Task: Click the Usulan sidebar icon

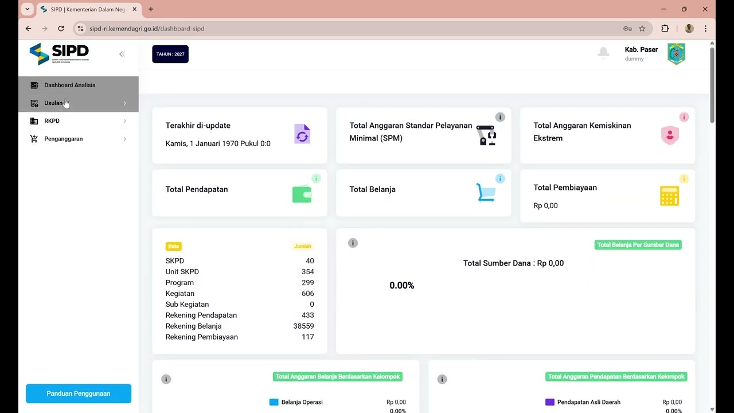Action: [x=34, y=103]
